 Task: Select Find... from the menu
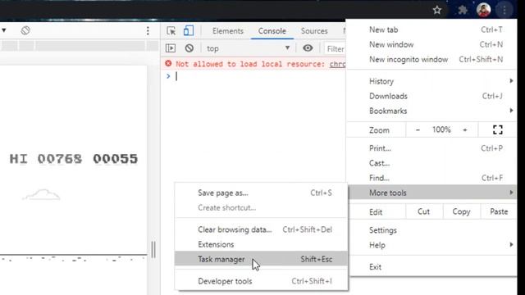432,178
